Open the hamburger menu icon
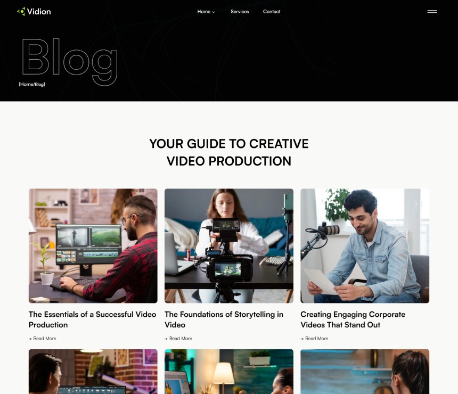 point(432,11)
